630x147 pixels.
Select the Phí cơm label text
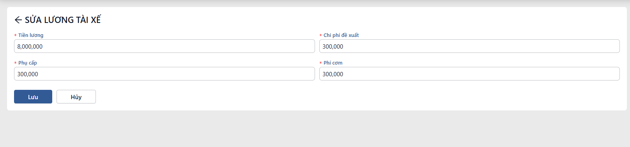coord(333,63)
